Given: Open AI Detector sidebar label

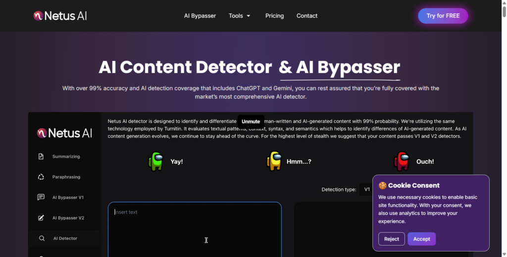Looking at the screenshot, I should (x=65, y=238).
